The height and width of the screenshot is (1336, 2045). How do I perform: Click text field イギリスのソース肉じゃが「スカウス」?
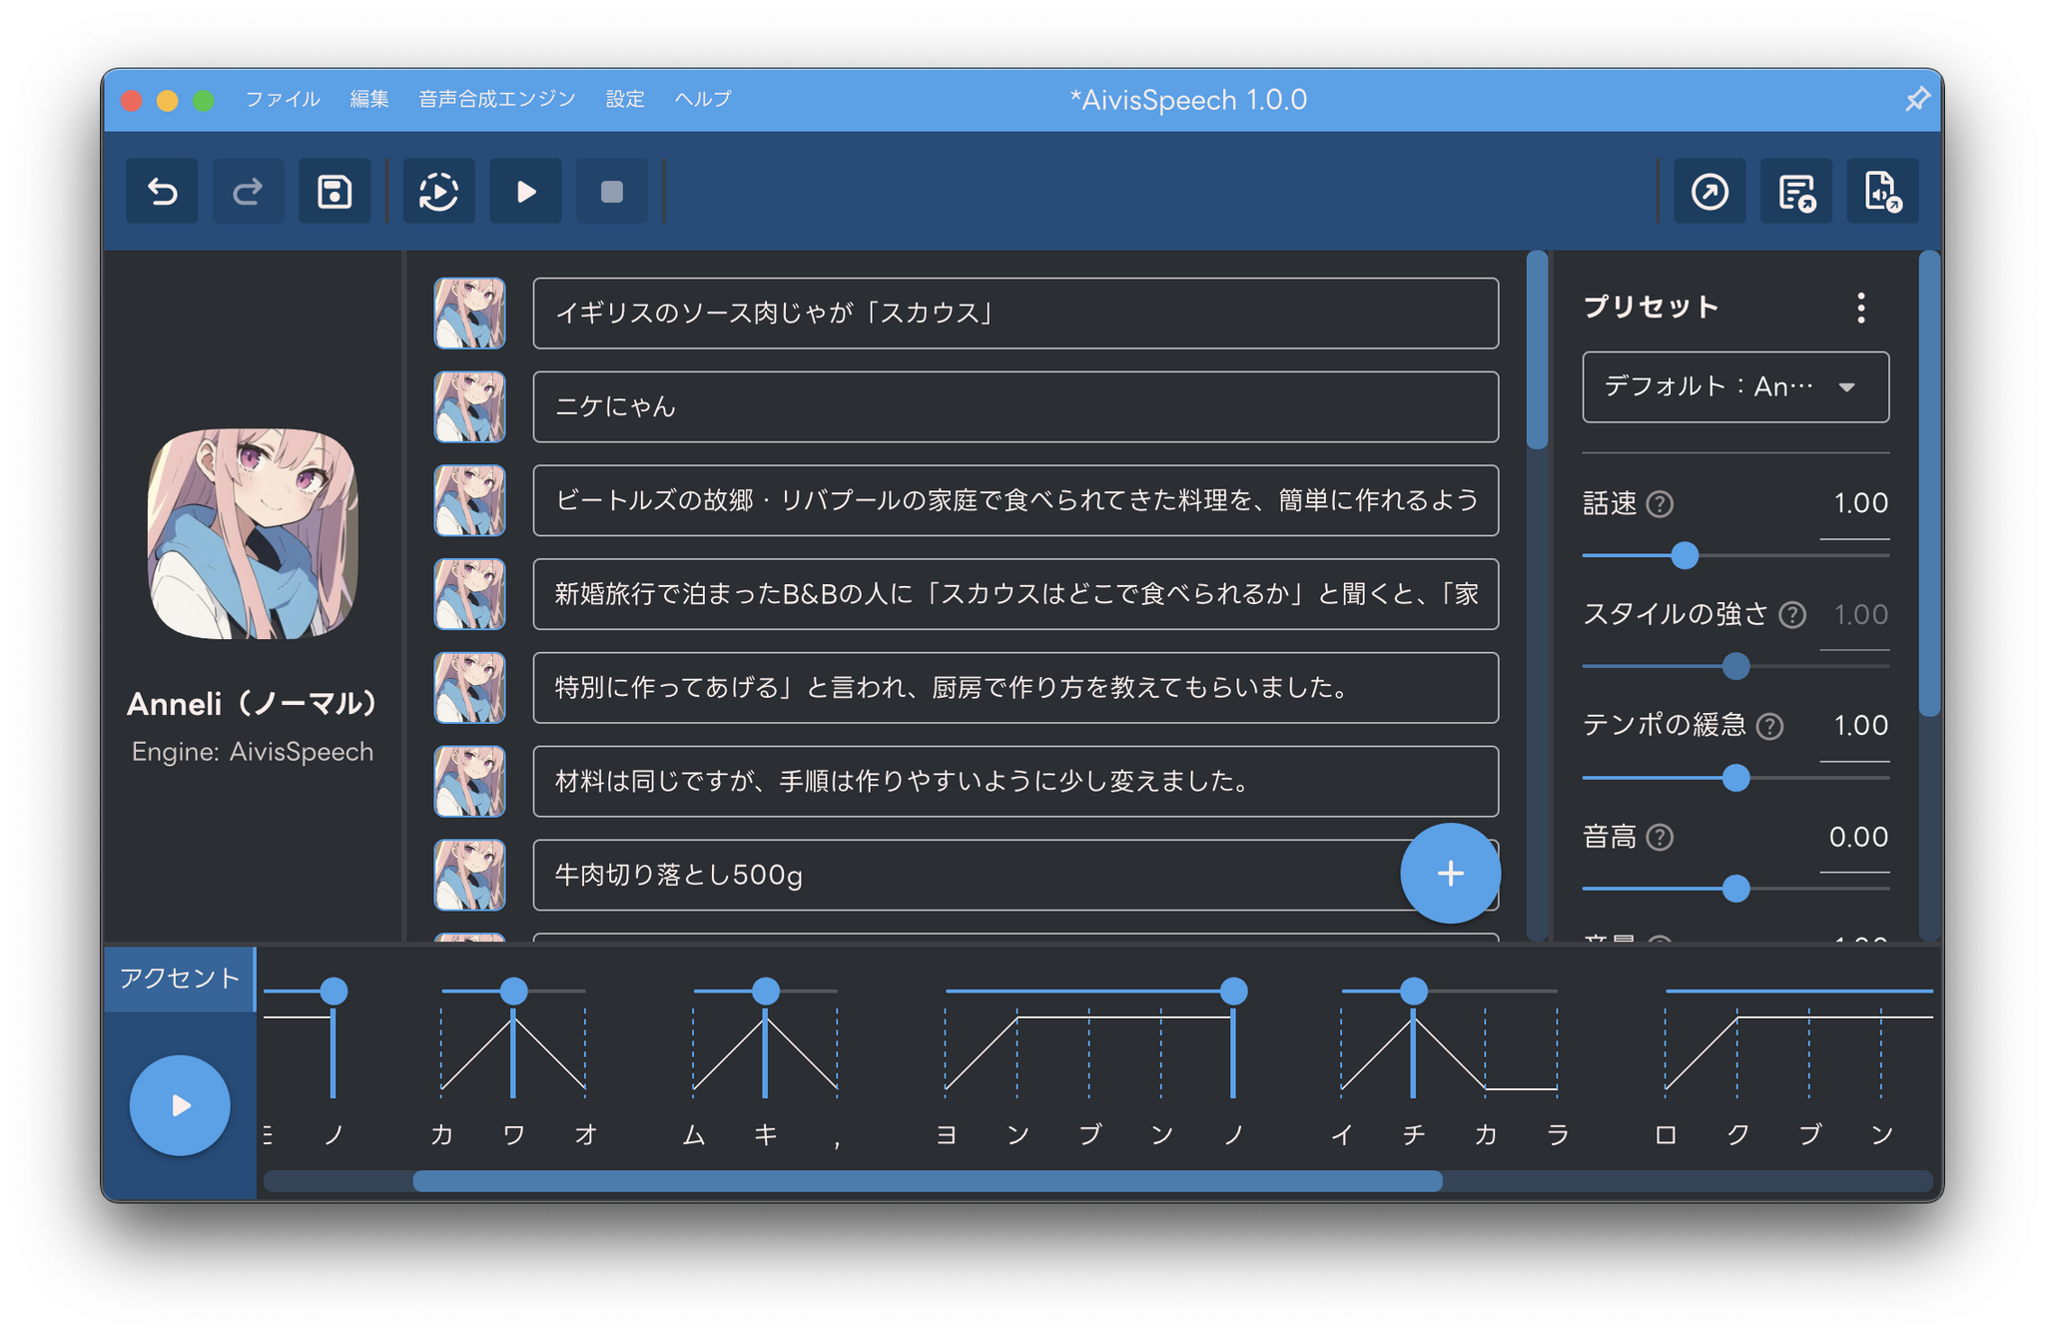pyautogui.click(x=1016, y=314)
